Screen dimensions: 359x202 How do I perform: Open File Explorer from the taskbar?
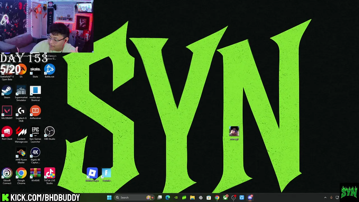click(x=192, y=198)
